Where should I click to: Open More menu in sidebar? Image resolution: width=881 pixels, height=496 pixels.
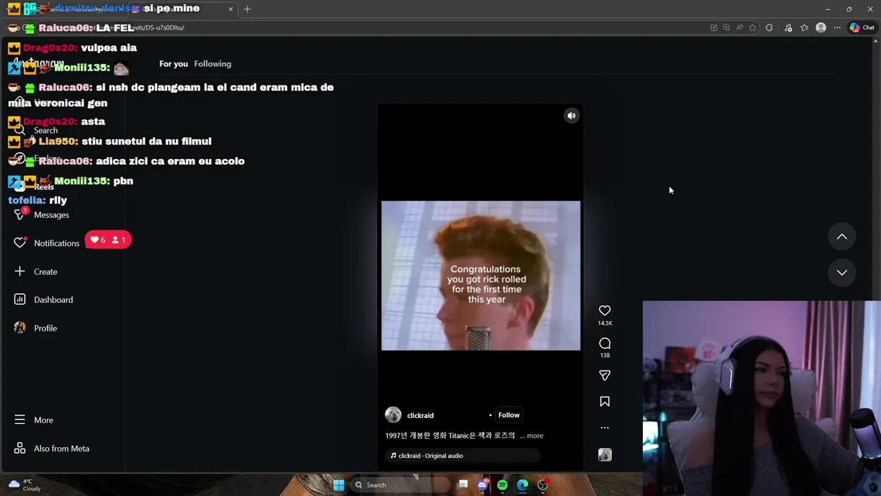(43, 420)
